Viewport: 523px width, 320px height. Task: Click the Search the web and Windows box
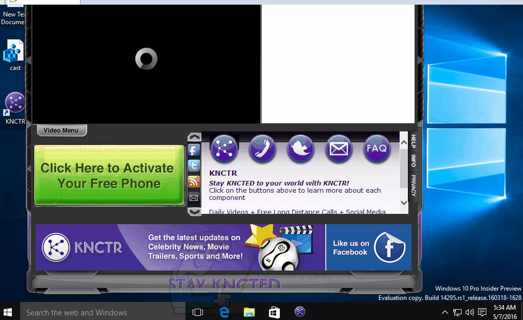pos(103,312)
